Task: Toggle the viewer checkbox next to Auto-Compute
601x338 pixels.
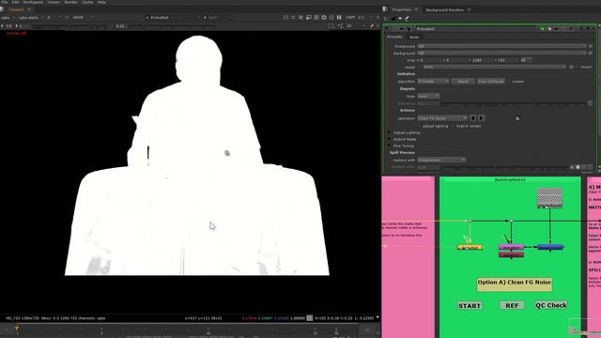Action: click(x=509, y=82)
